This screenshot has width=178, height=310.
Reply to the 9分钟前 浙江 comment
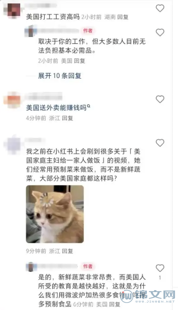tap(68, 251)
